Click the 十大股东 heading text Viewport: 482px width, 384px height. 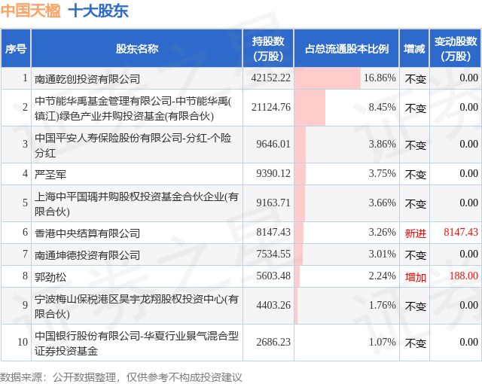[98, 11]
